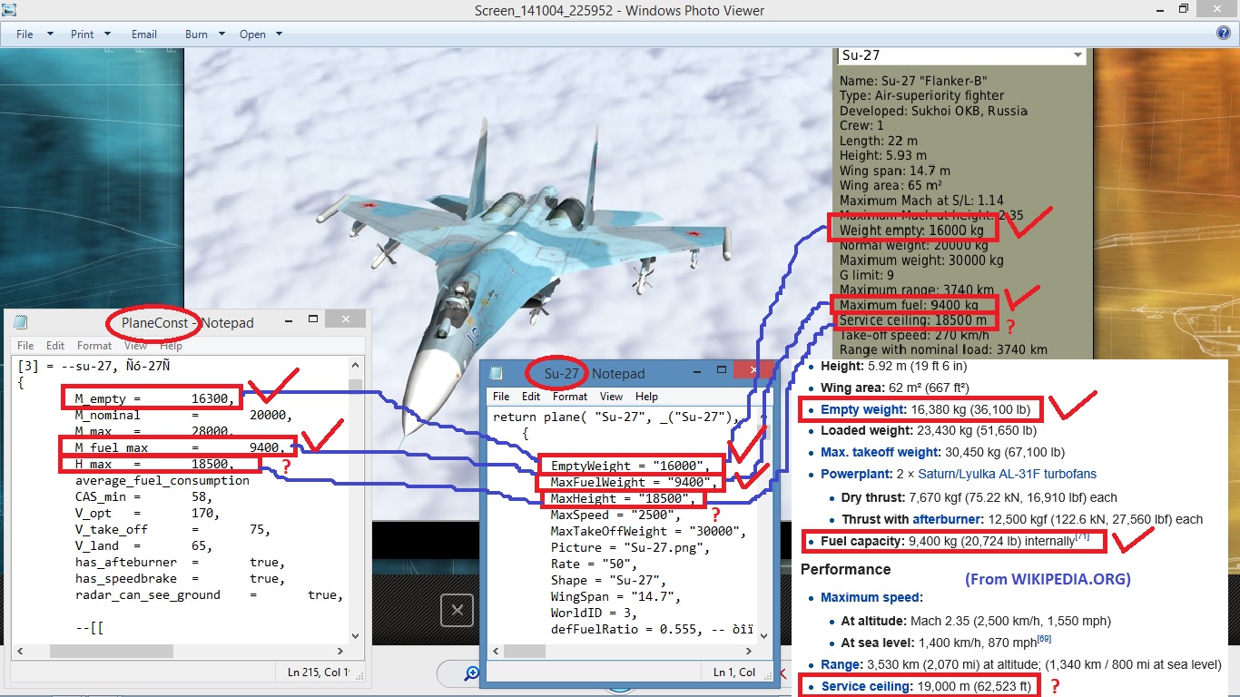The height and width of the screenshot is (697, 1240).
Task: Follow the Service ceiling Wikipedia link
Action: click(867, 686)
